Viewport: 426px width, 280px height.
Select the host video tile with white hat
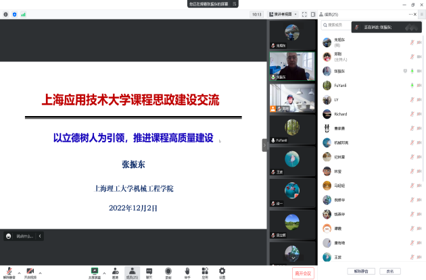[292, 98]
